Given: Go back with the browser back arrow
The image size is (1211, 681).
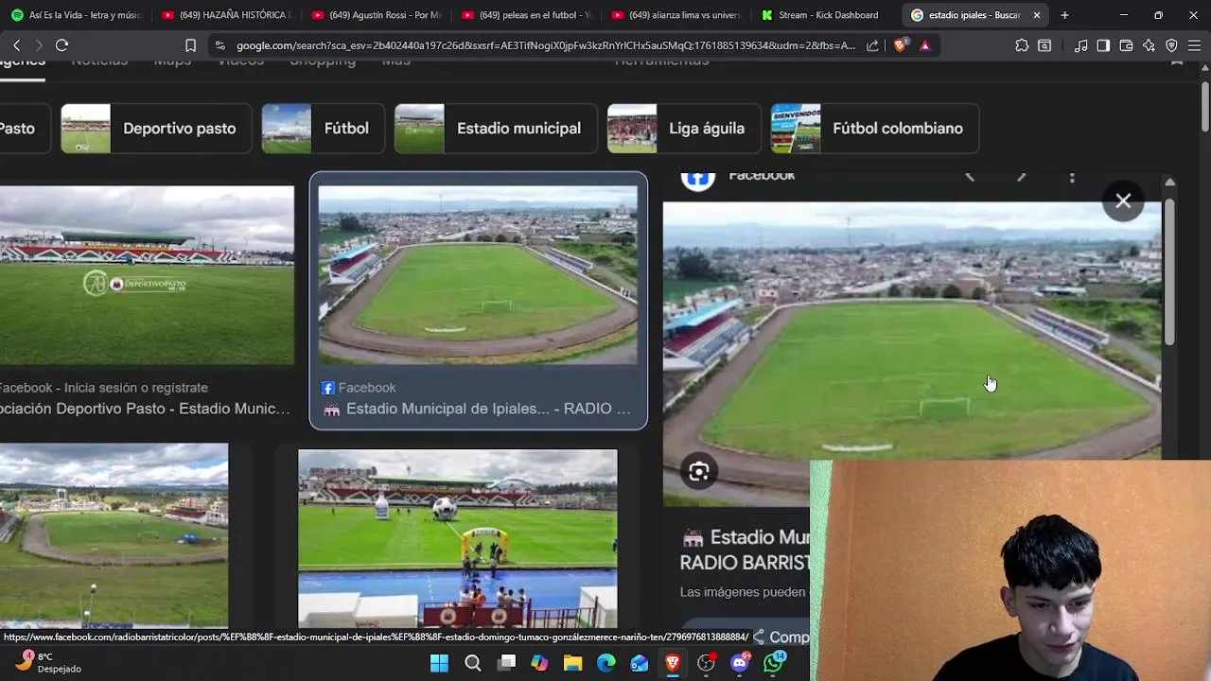Looking at the screenshot, I should 16,45.
